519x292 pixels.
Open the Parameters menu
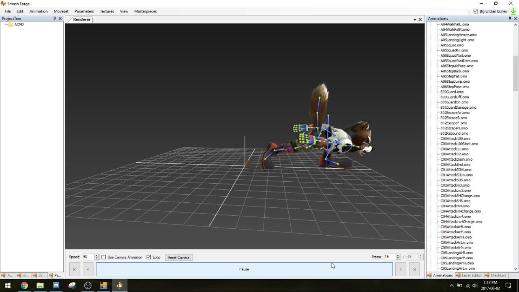pos(84,11)
